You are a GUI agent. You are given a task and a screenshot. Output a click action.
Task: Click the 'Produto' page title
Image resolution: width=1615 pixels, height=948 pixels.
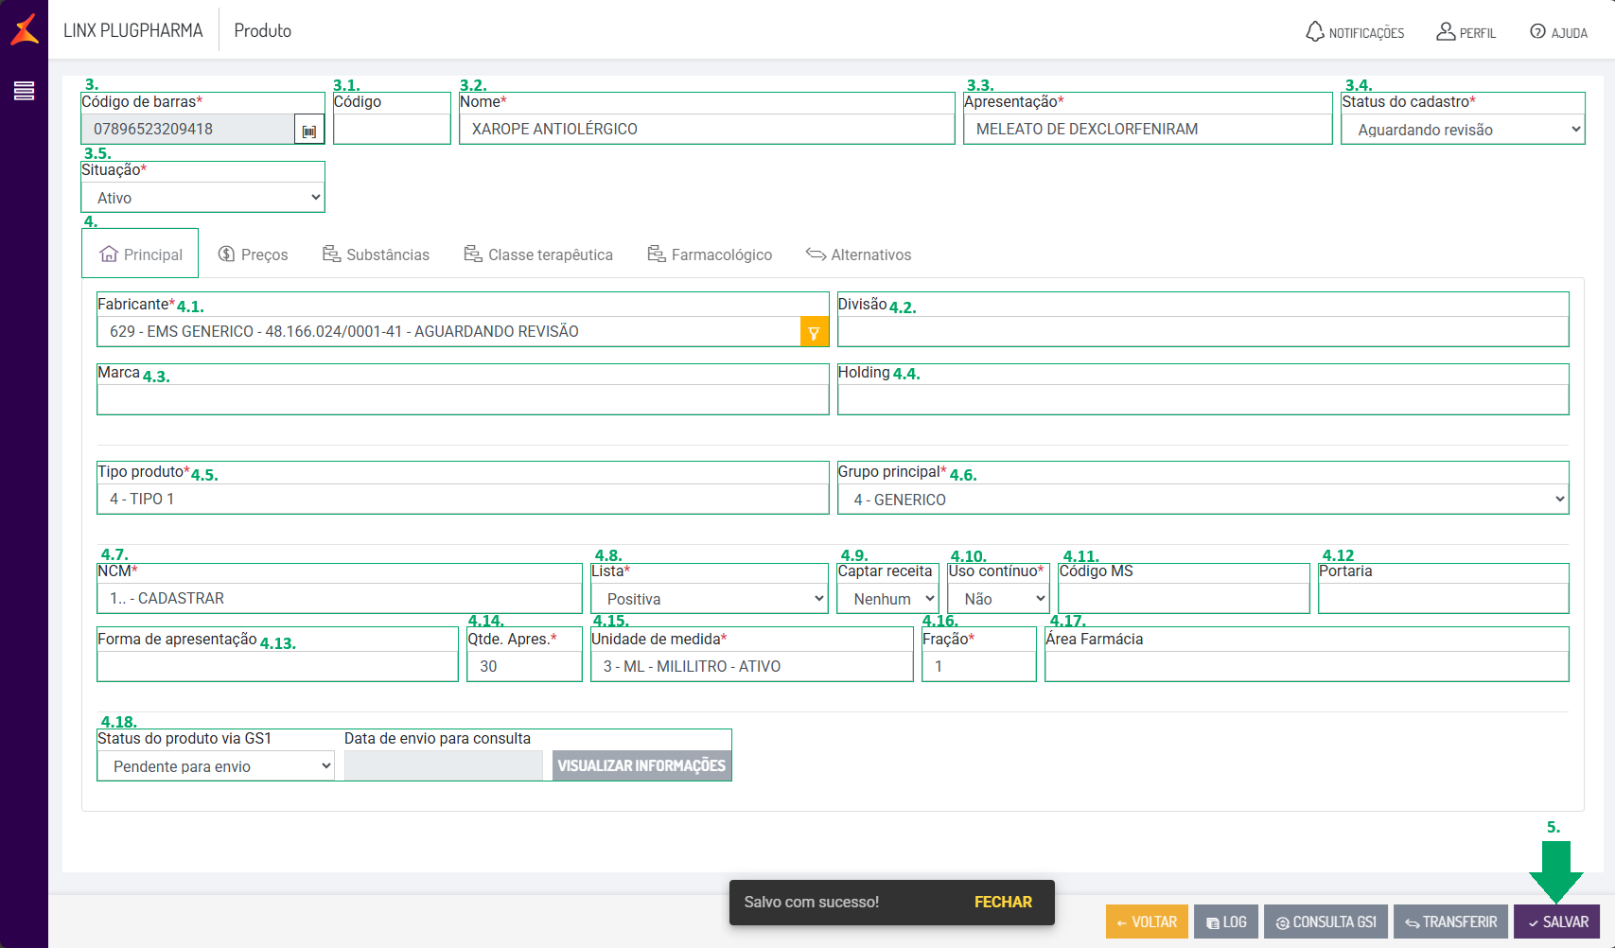[x=263, y=30]
